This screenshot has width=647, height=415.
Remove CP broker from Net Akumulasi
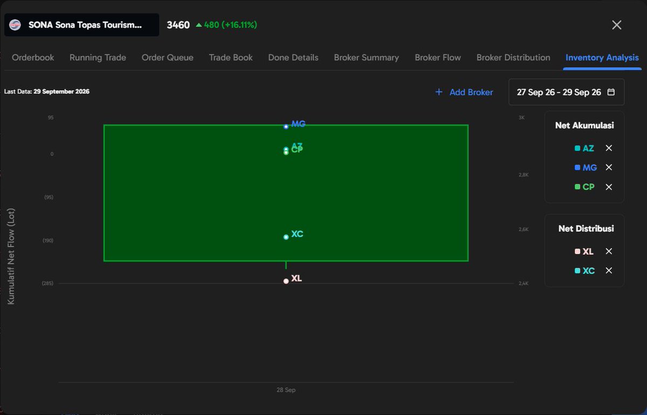click(609, 187)
